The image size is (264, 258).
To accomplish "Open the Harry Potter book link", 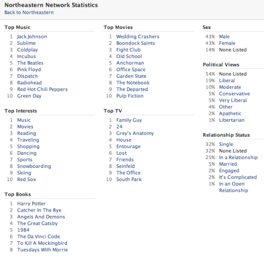I will click(x=31, y=204).
